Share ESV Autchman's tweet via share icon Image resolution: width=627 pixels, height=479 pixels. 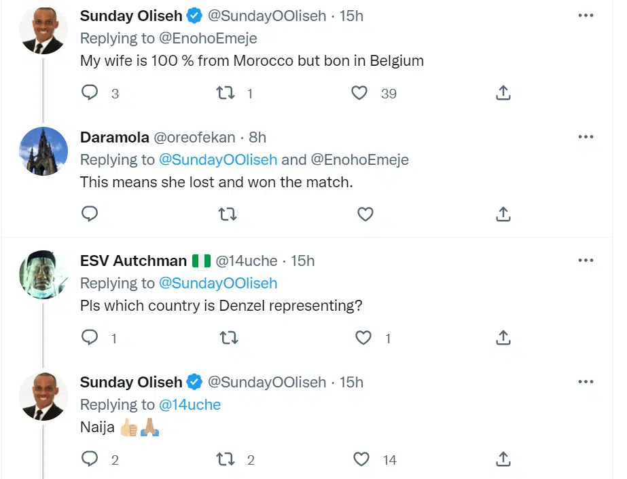pyautogui.click(x=503, y=337)
